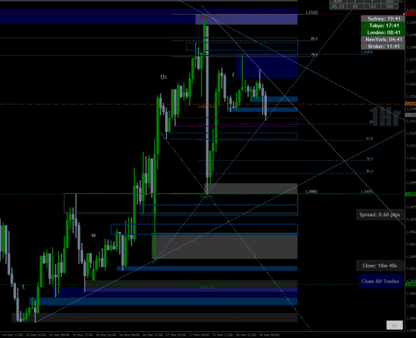Click the 'f' day marker label
The width and height of the screenshot is (416, 338).
pyautogui.click(x=233, y=75)
